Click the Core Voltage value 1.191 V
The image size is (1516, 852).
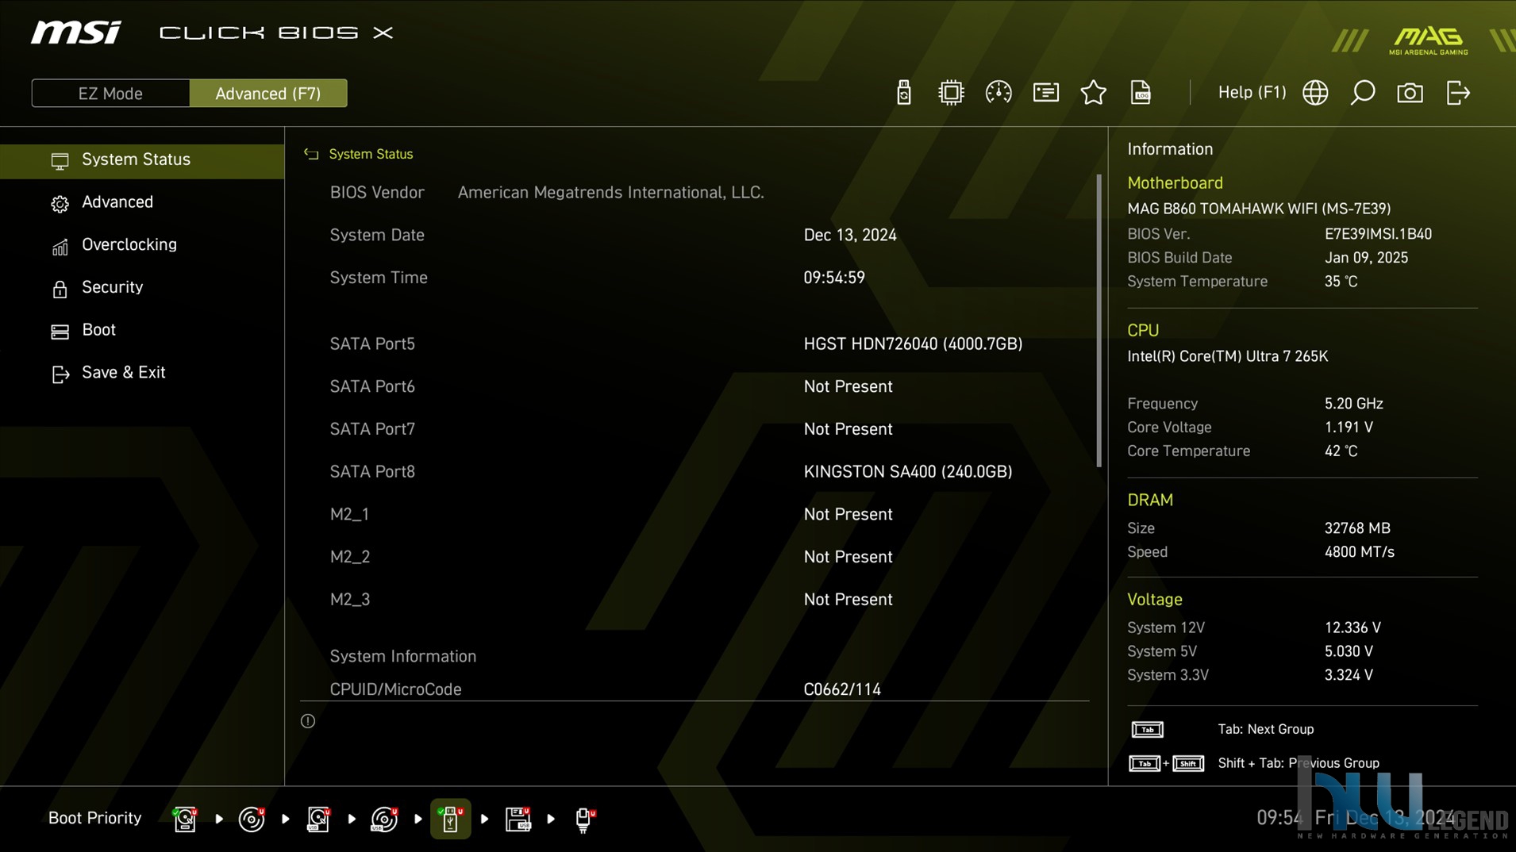(1349, 428)
